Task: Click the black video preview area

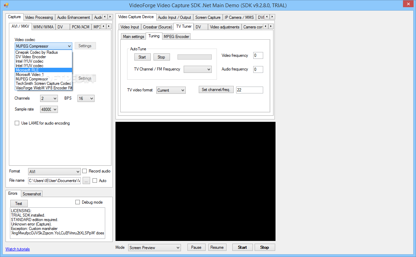Action: pyautogui.click(x=195, y=181)
